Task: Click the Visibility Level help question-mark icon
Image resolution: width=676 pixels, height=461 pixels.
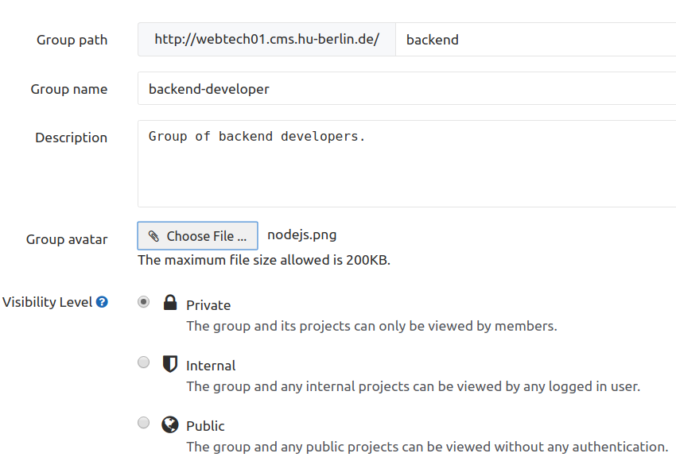Action: [x=102, y=302]
